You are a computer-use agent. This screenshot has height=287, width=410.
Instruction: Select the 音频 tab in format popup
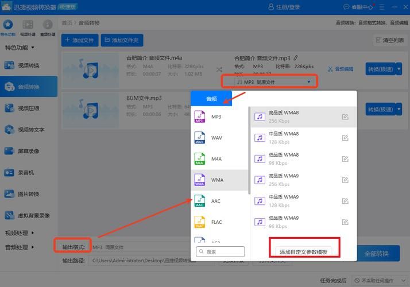click(211, 99)
